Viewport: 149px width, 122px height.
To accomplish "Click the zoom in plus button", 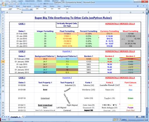I will click(x=144, y=119).
